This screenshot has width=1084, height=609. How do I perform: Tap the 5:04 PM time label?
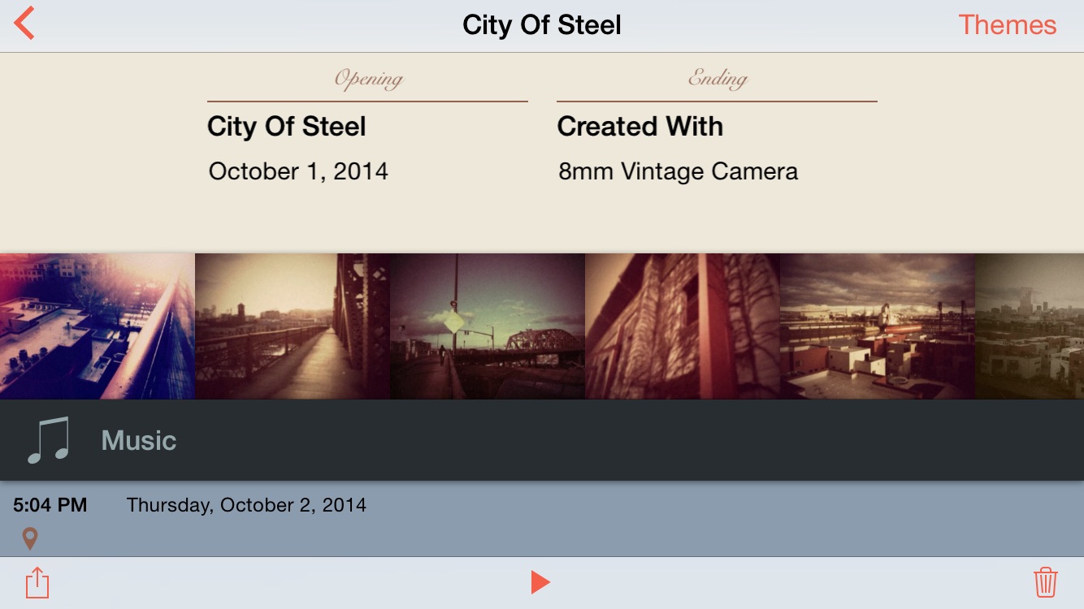pos(50,505)
